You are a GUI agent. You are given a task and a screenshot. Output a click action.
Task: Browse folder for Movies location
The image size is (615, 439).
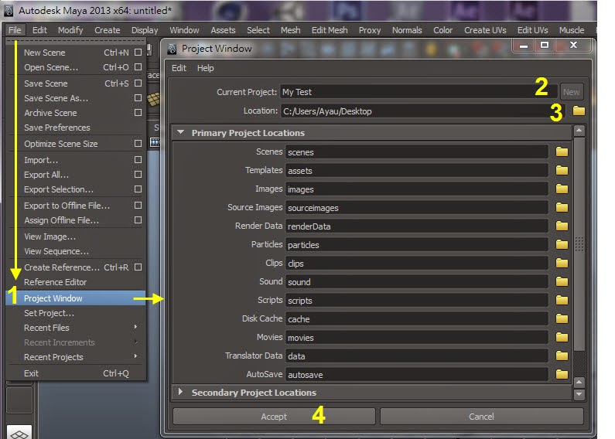pos(562,337)
